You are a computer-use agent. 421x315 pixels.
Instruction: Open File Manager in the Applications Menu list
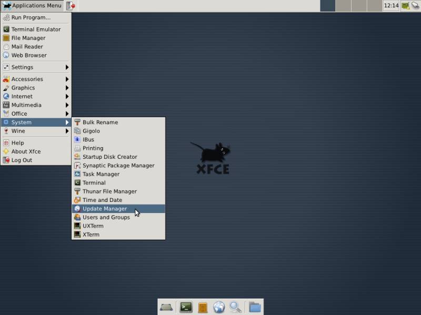tap(36, 38)
